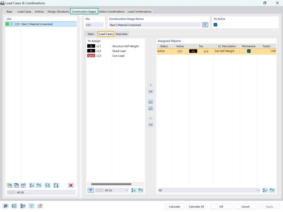Open Load Combinations tab

[139, 12]
